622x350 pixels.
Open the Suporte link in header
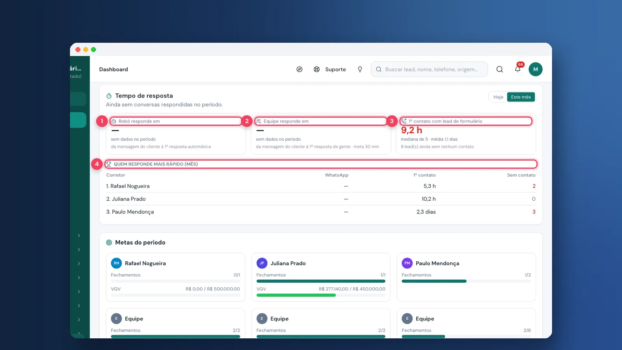tap(335, 69)
